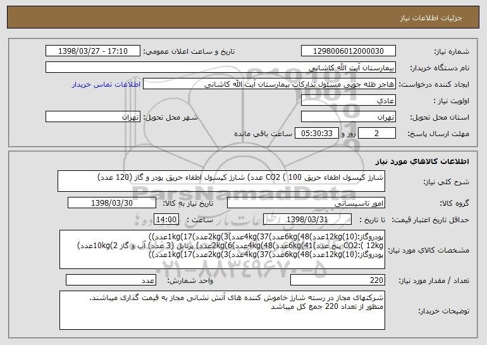Viewport: 487px width, 345px height.
Task: Click the request creator field هاجر ظله جویی
Action: 269,84
